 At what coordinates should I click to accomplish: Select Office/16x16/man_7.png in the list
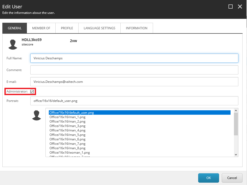click(x=140, y=143)
